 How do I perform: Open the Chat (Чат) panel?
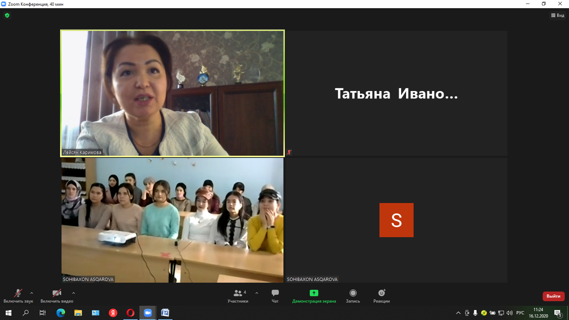coord(275,295)
